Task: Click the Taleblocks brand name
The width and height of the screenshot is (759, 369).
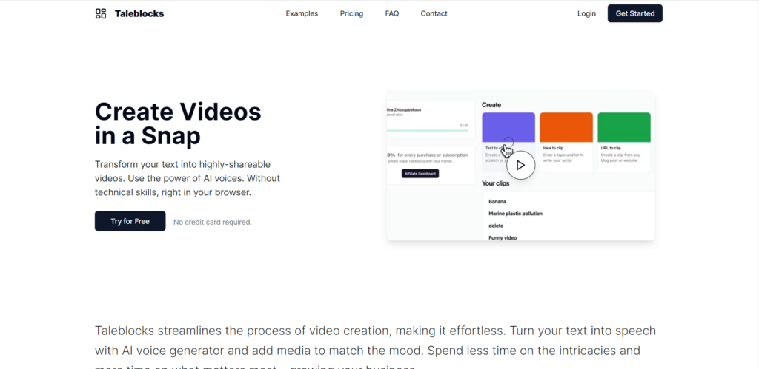Action: (x=139, y=13)
